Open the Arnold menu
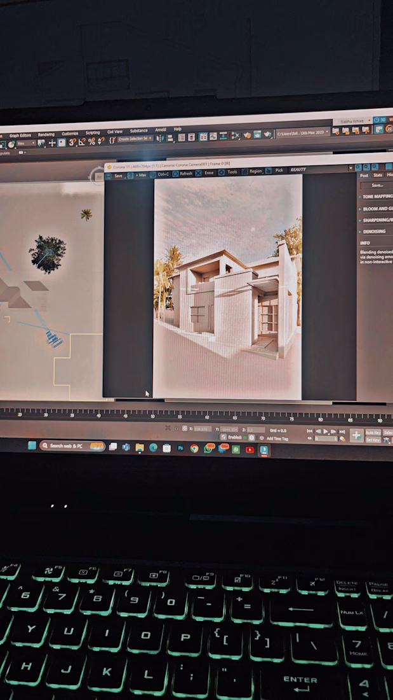The height and width of the screenshot is (700, 393). 161,130
